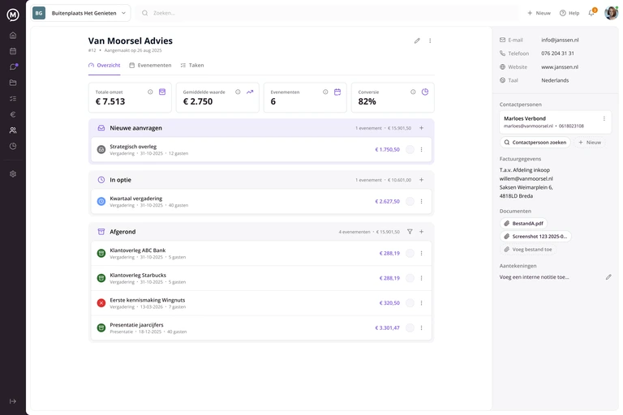
Task: Open the three-dot menu on Marloes Verbond contact
Action: click(x=604, y=118)
